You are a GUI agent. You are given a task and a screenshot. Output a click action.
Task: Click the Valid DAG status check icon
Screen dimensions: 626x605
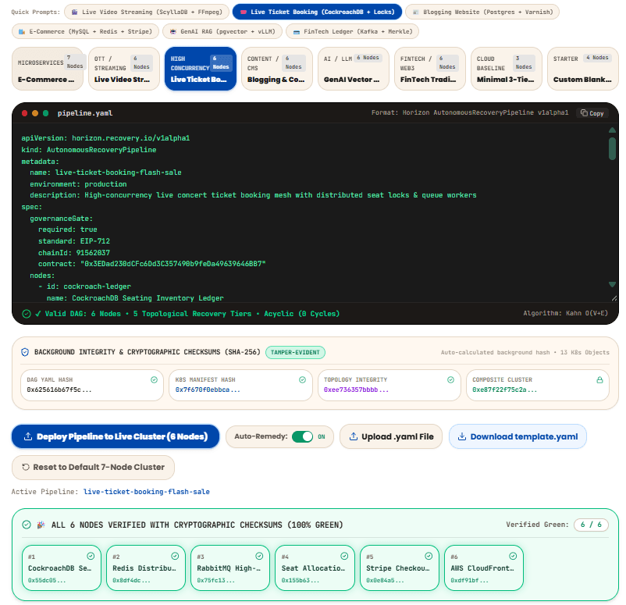(x=27, y=314)
